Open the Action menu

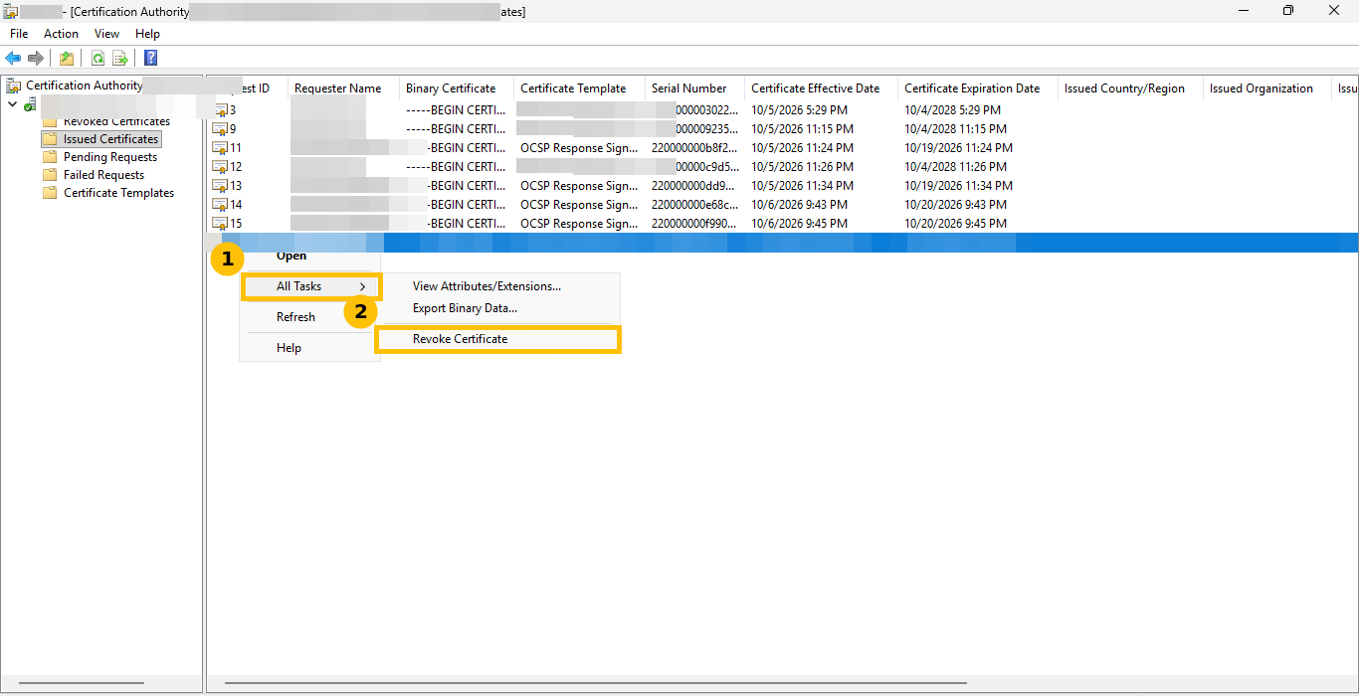coord(61,34)
